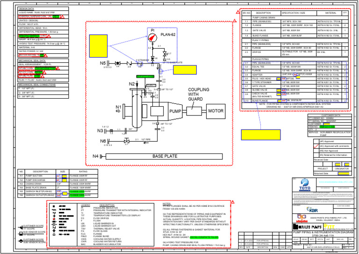Click the BASE PLATE bar in the diagram
359x254 pixels.
tap(164, 156)
